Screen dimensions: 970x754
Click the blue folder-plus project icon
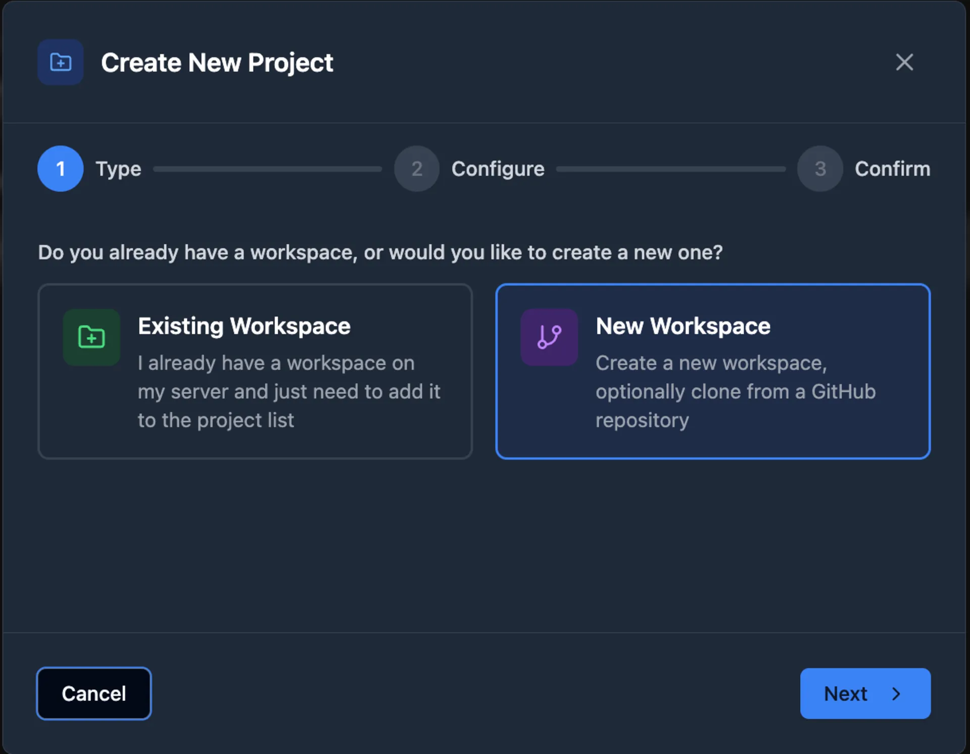[x=60, y=62]
